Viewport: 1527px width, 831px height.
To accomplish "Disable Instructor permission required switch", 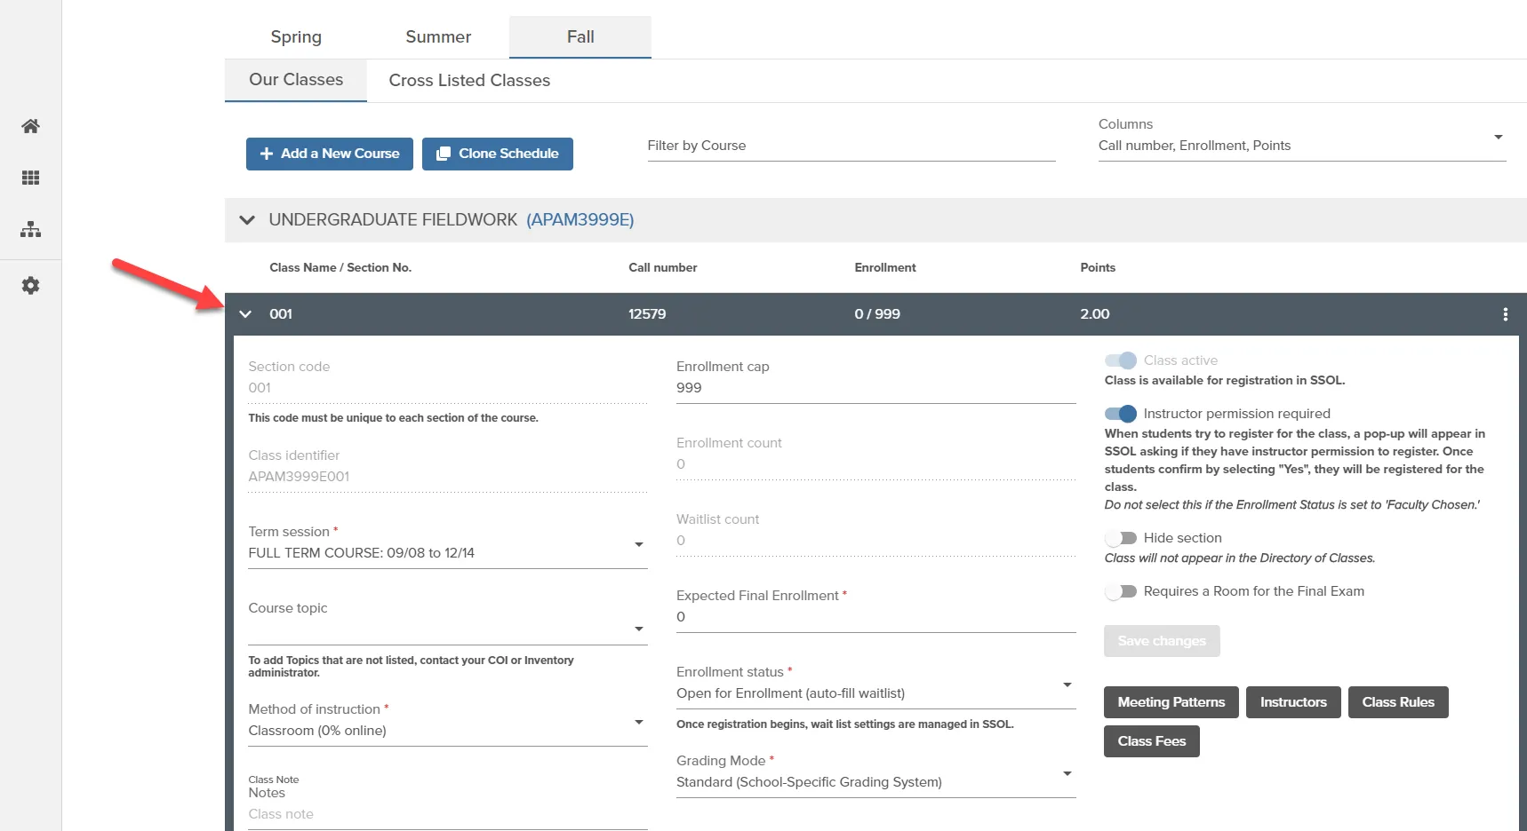I will pos(1121,414).
